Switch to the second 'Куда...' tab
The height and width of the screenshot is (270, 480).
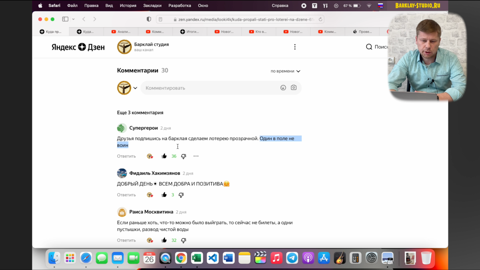(86, 32)
